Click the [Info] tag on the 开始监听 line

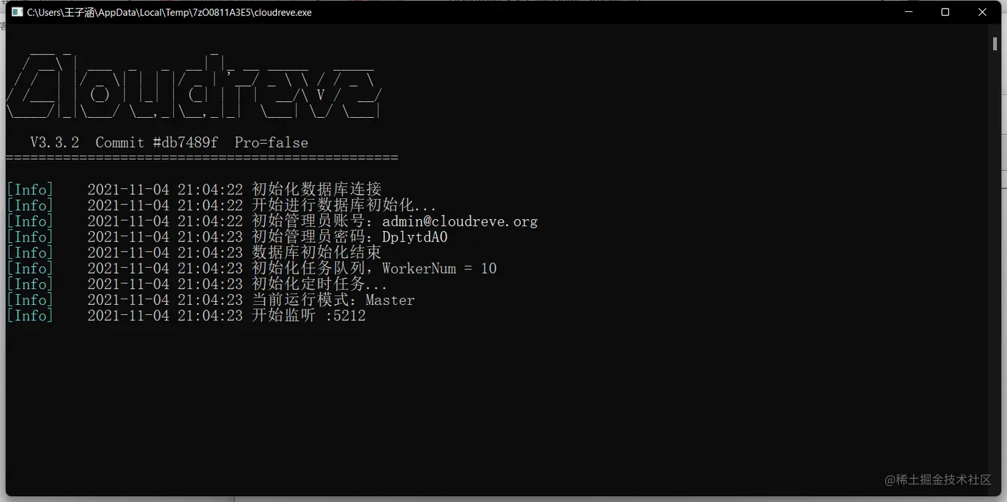(x=30, y=316)
